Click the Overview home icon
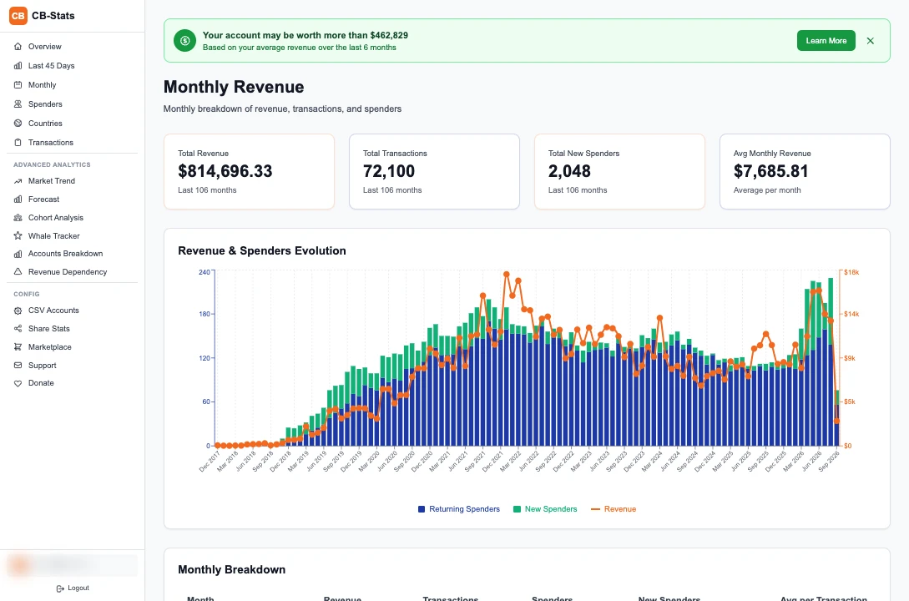The image size is (909, 601). 18,47
